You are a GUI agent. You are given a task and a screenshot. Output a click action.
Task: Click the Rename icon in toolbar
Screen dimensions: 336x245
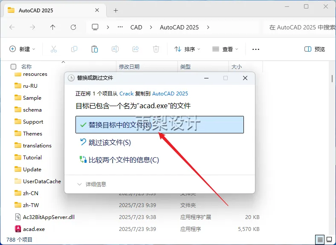coord(115,49)
